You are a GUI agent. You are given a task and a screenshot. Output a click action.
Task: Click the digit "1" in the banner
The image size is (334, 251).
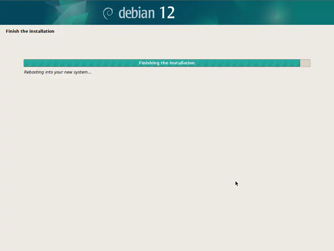[x=162, y=13]
